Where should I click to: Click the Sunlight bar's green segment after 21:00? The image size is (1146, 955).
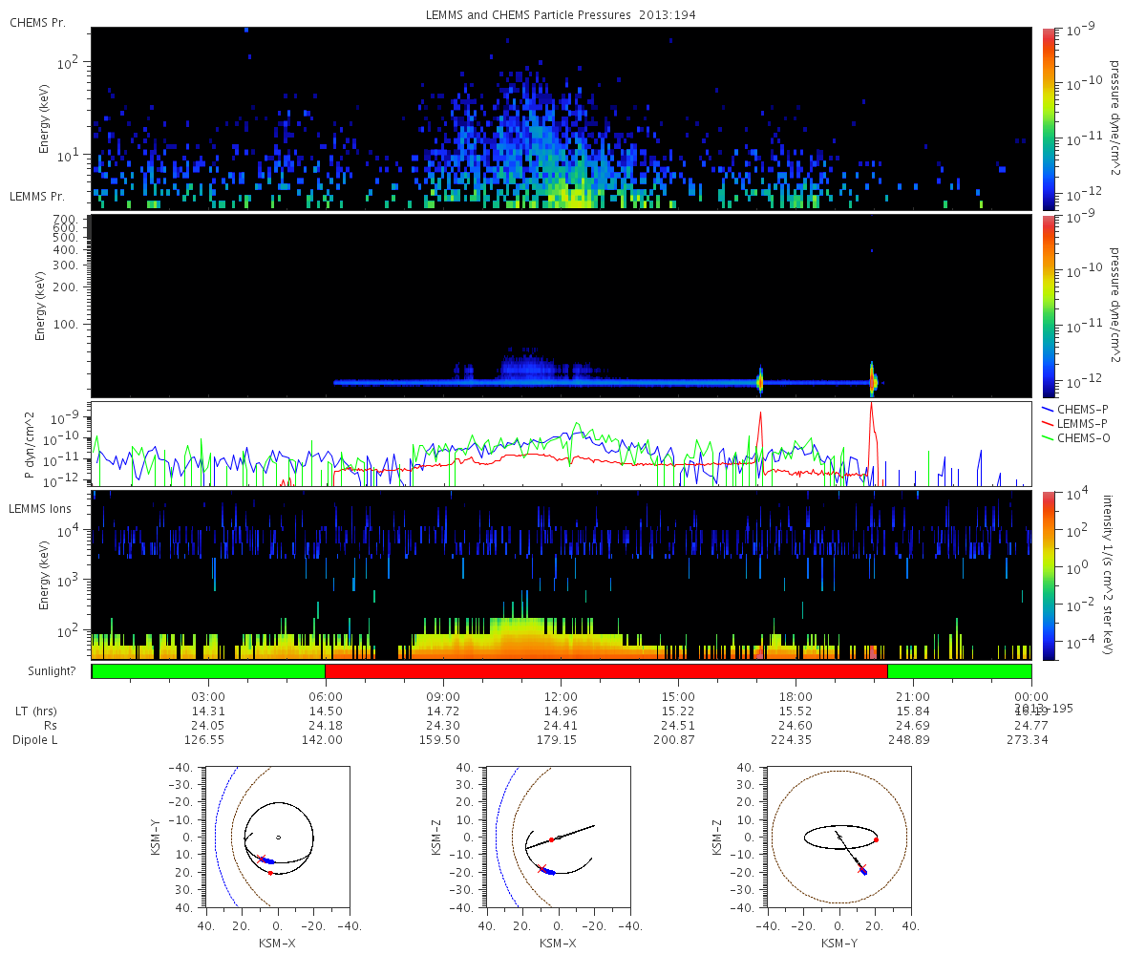[960, 671]
